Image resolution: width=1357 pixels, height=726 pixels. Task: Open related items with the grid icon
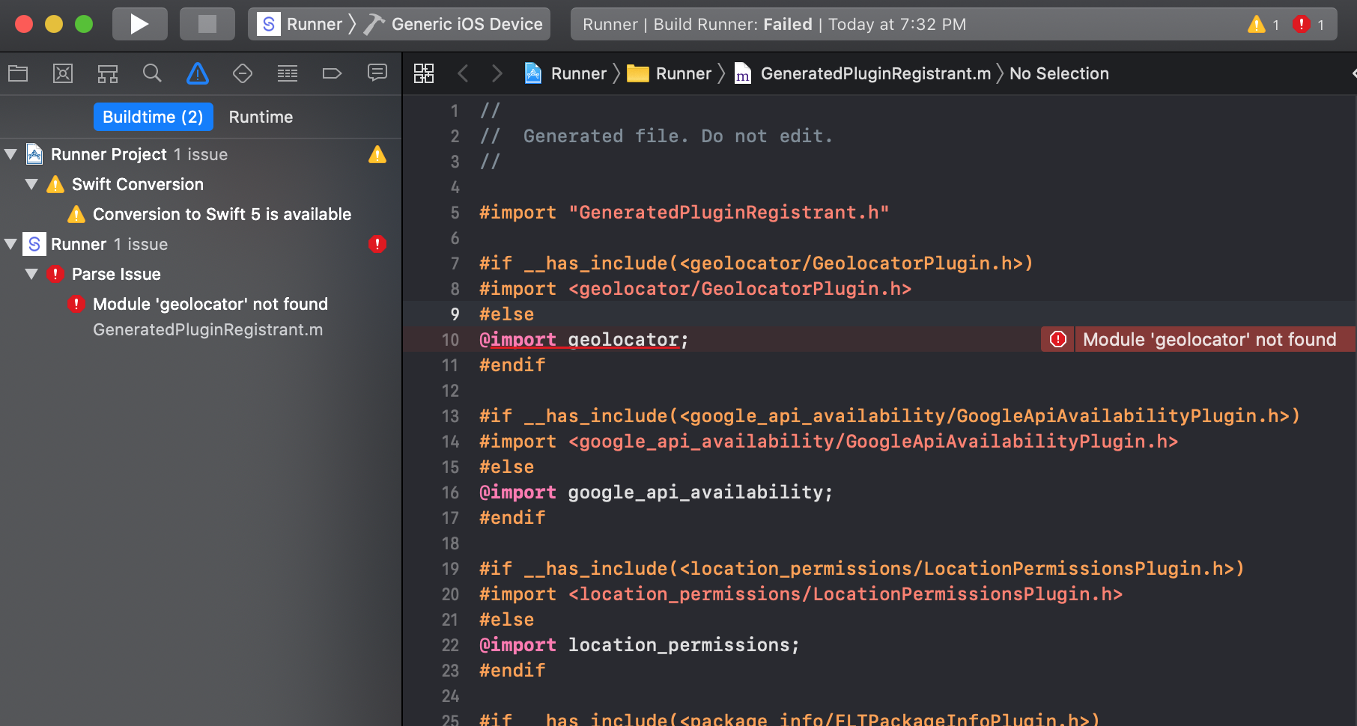coord(424,73)
